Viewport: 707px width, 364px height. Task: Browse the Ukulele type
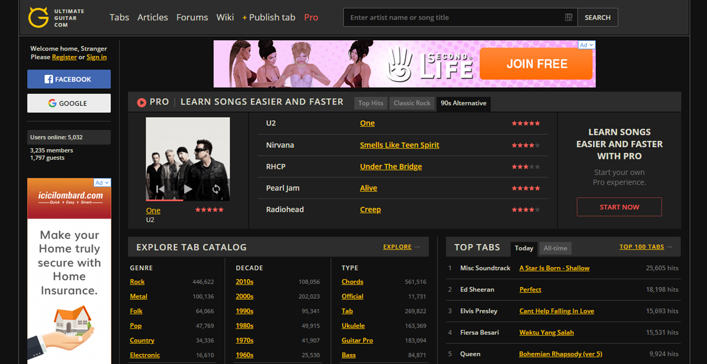[353, 326]
